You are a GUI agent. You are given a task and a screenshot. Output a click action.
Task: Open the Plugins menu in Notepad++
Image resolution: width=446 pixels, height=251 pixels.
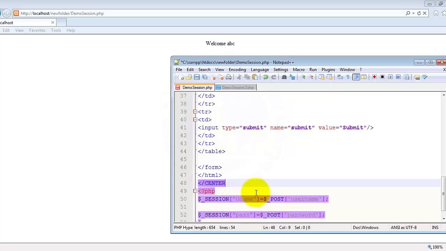point(328,70)
